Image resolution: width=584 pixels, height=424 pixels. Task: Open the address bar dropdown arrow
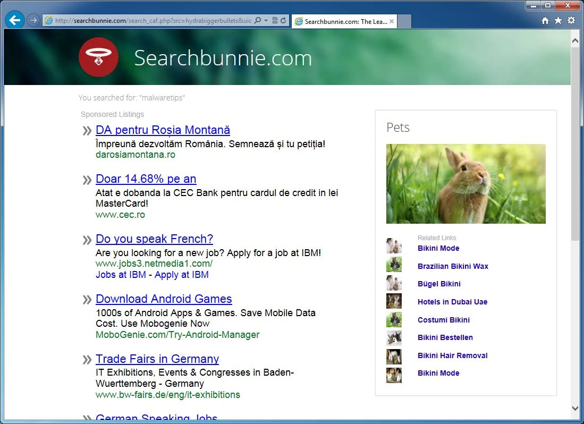(x=266, y=21)
